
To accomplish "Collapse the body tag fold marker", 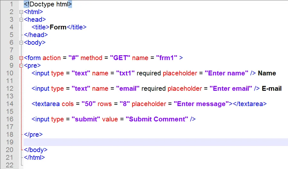I will 21,42.
